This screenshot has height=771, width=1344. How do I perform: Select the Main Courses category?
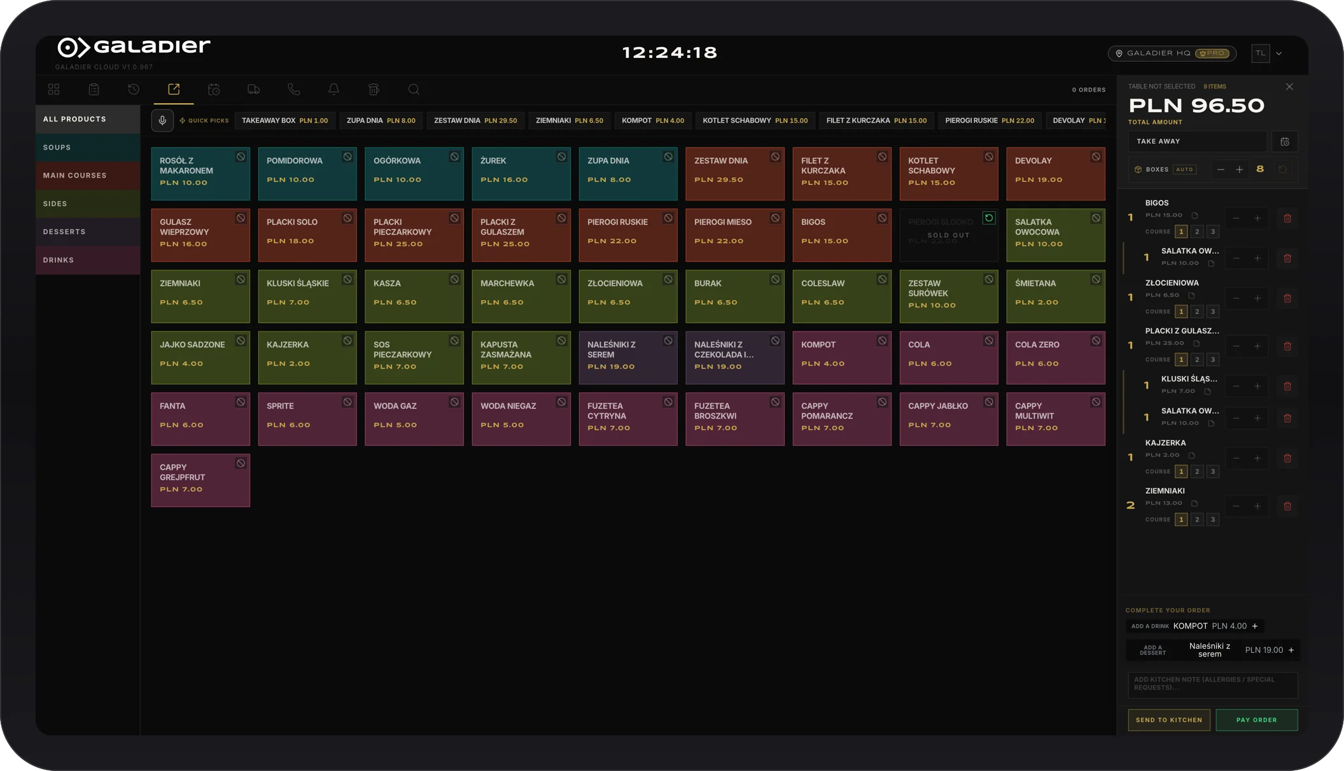coord(88,176)
